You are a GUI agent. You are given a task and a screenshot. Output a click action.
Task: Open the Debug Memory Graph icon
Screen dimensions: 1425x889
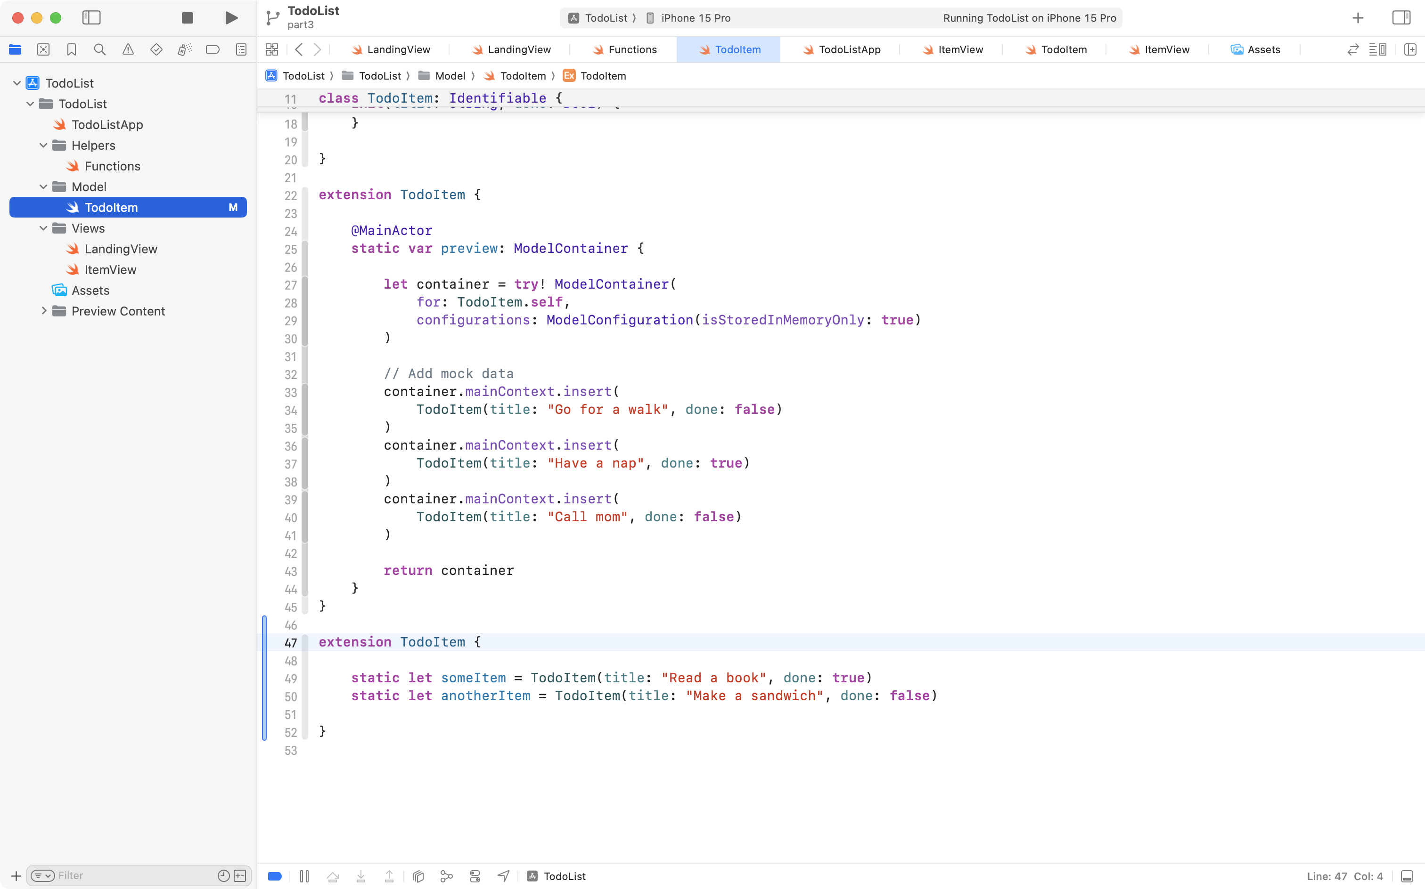pos(447,876)
